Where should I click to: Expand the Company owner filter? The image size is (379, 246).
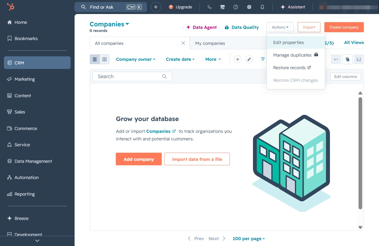pos(136,59)
